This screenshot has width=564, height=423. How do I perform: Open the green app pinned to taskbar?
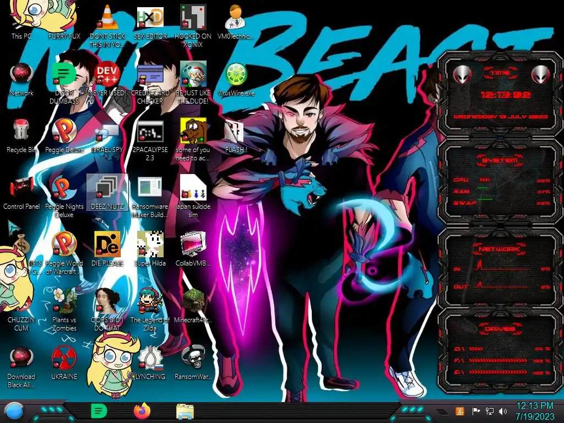pyautogui.click(x=99, y=411)
